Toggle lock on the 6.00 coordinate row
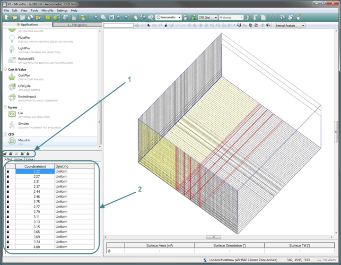The height and width of the screenshot is (265, 341). [x=8, y=247]
